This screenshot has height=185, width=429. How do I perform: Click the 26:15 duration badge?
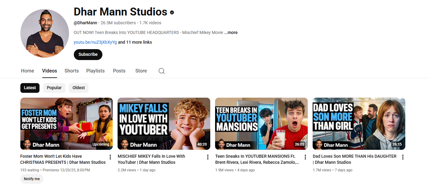pyautogui.click(x=397, y=144)
